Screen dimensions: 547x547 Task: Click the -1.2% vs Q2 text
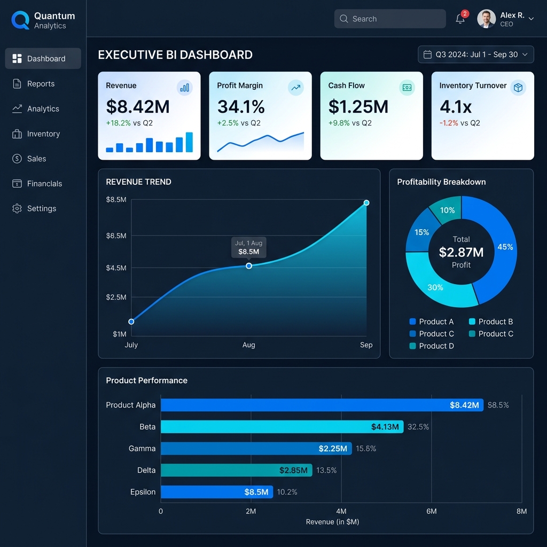click(460, 123)
